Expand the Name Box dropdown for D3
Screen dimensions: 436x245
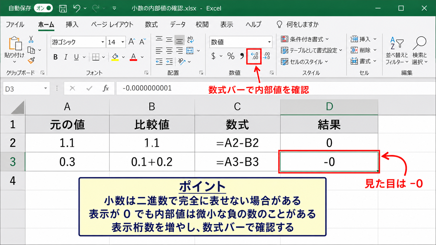[46, 88]
